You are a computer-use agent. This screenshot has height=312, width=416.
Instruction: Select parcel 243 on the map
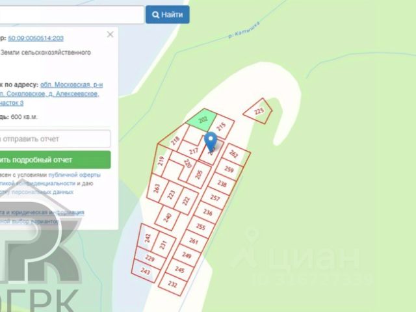tap(146, 271)
